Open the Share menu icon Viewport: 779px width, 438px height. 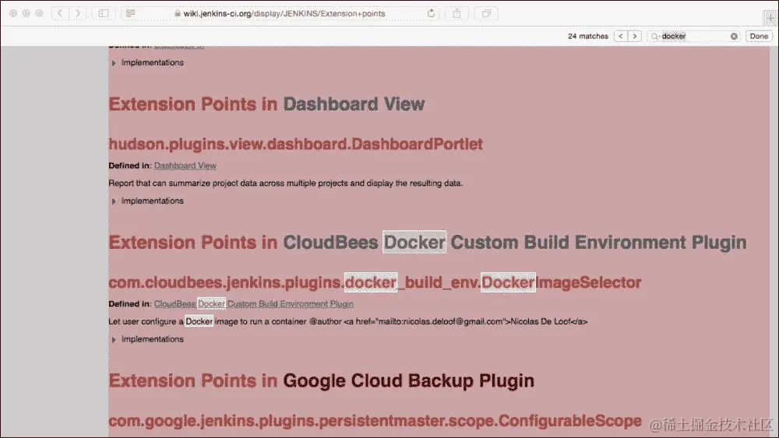pos(456,13)
